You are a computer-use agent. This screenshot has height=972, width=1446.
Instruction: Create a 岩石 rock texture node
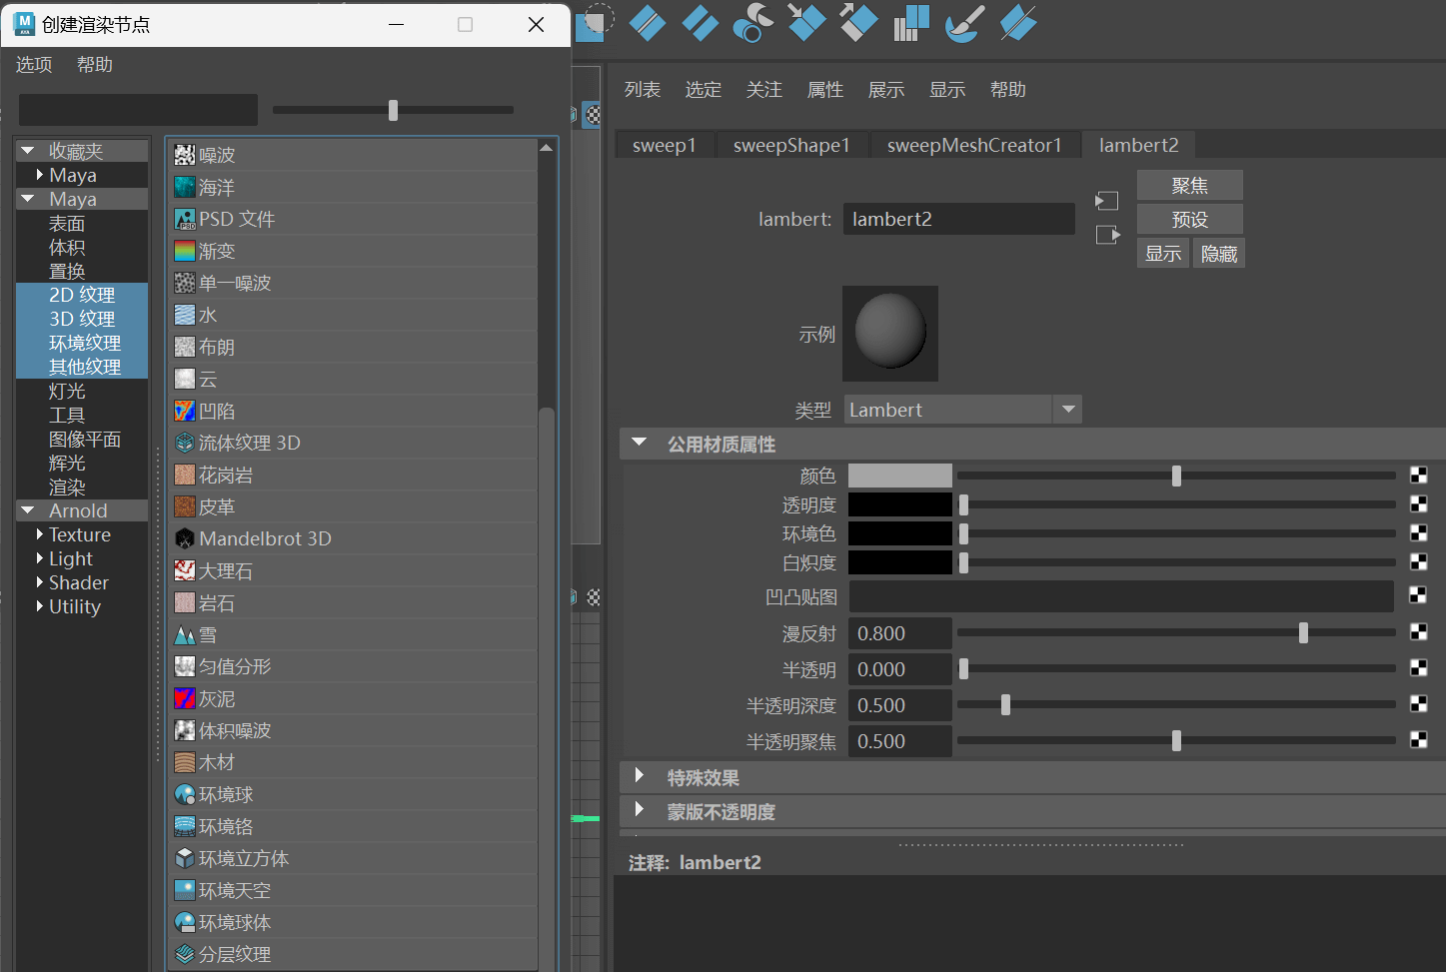pyautogui.click(x=352, y=602)
